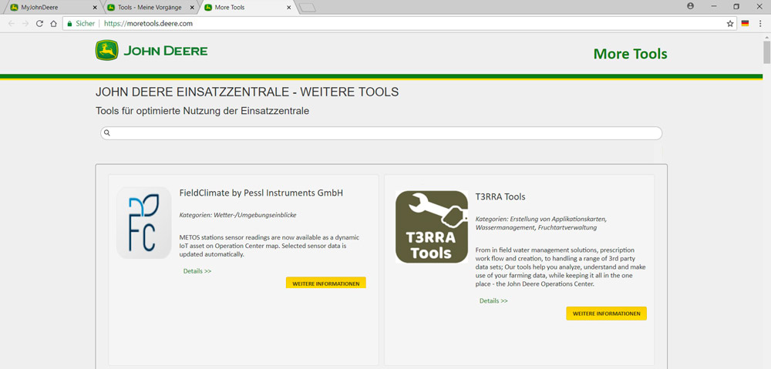This screenshot has height=369, width=771.
Task: Click the magnifier icon in search field
Action: [x=107, y=133]
